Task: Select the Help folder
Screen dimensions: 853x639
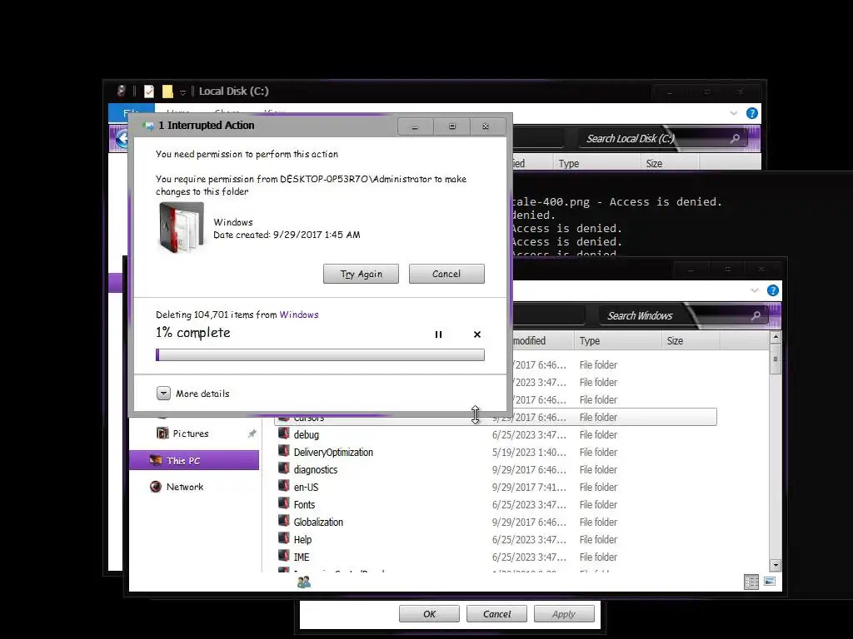Action: pyautogui.click(x=495, y=539)
